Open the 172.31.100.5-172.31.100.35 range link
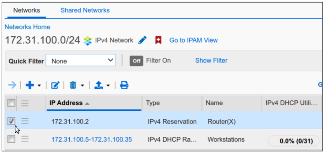The image size is (325, 154). coord(91,140)
